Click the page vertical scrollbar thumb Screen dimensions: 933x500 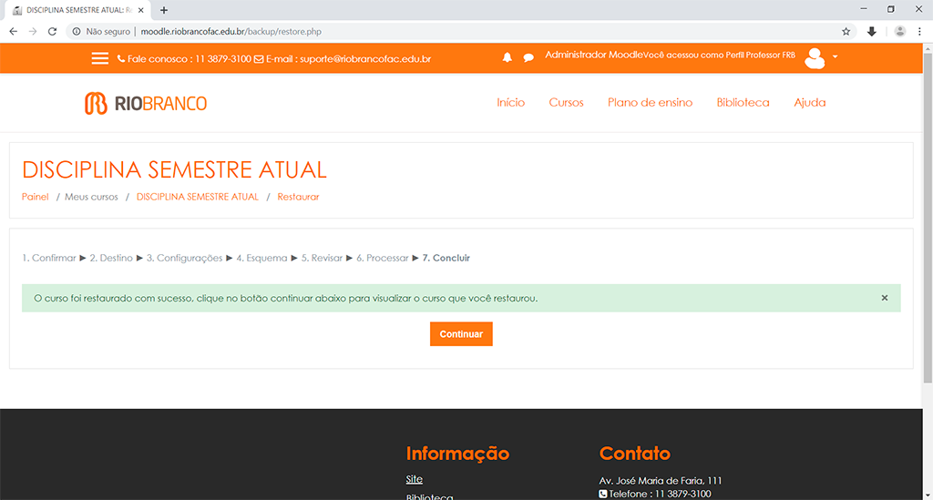click(x=928, y=219)
